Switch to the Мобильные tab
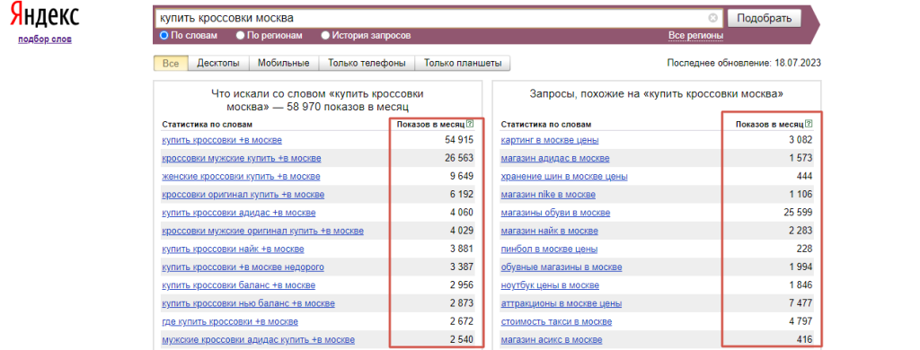This screenshot has height=350, width=920. click(x=283, y=64)
